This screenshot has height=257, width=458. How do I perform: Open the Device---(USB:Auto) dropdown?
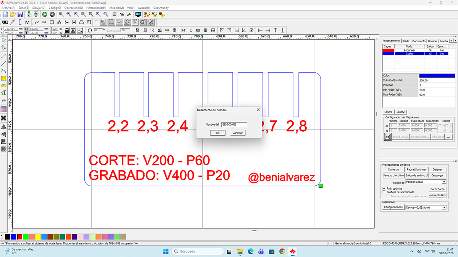426,208
